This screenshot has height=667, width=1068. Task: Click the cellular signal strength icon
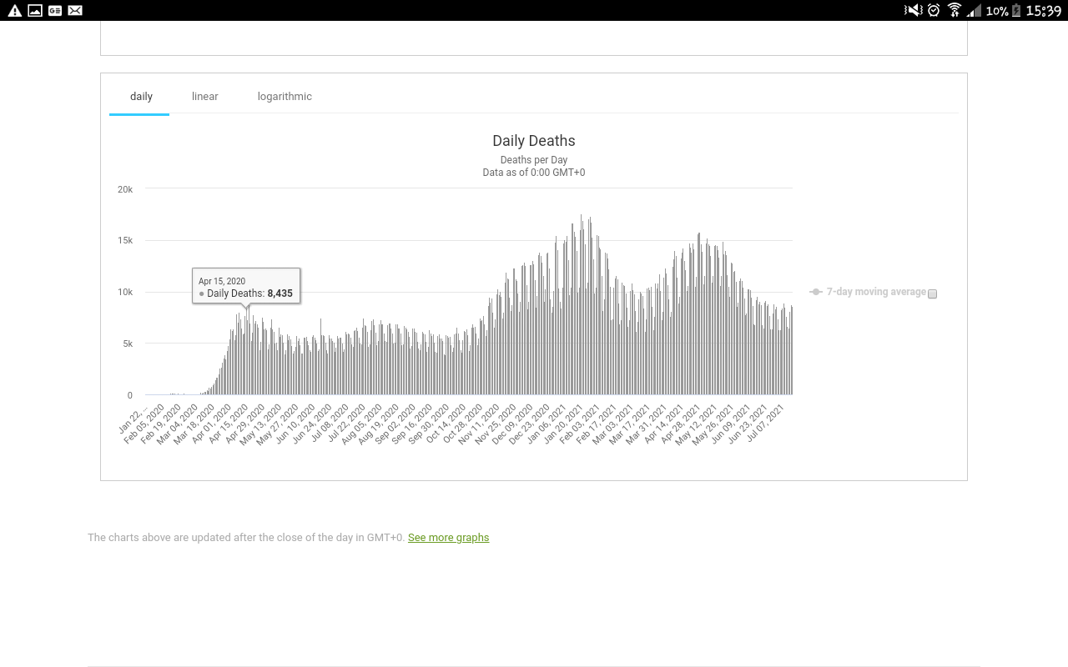pyautogui.click(x=974, y=11)
